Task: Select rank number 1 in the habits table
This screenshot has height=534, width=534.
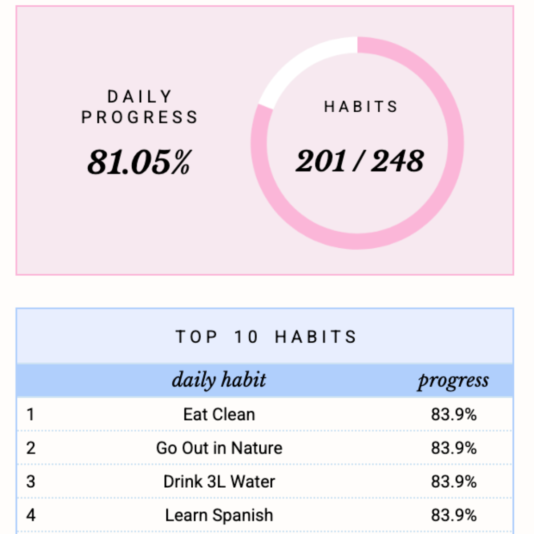Action: tap(30, 415)
